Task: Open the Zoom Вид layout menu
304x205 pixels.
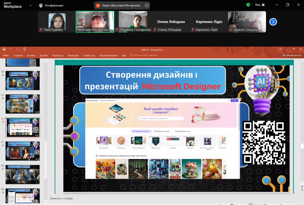Action: (260, 5)
